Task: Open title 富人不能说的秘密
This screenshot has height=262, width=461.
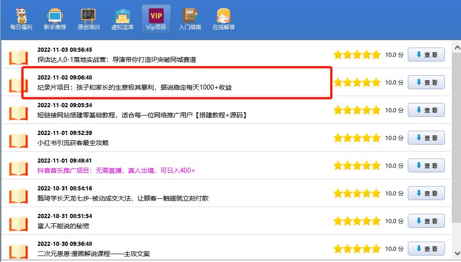Action: click(x=63, y=226)
